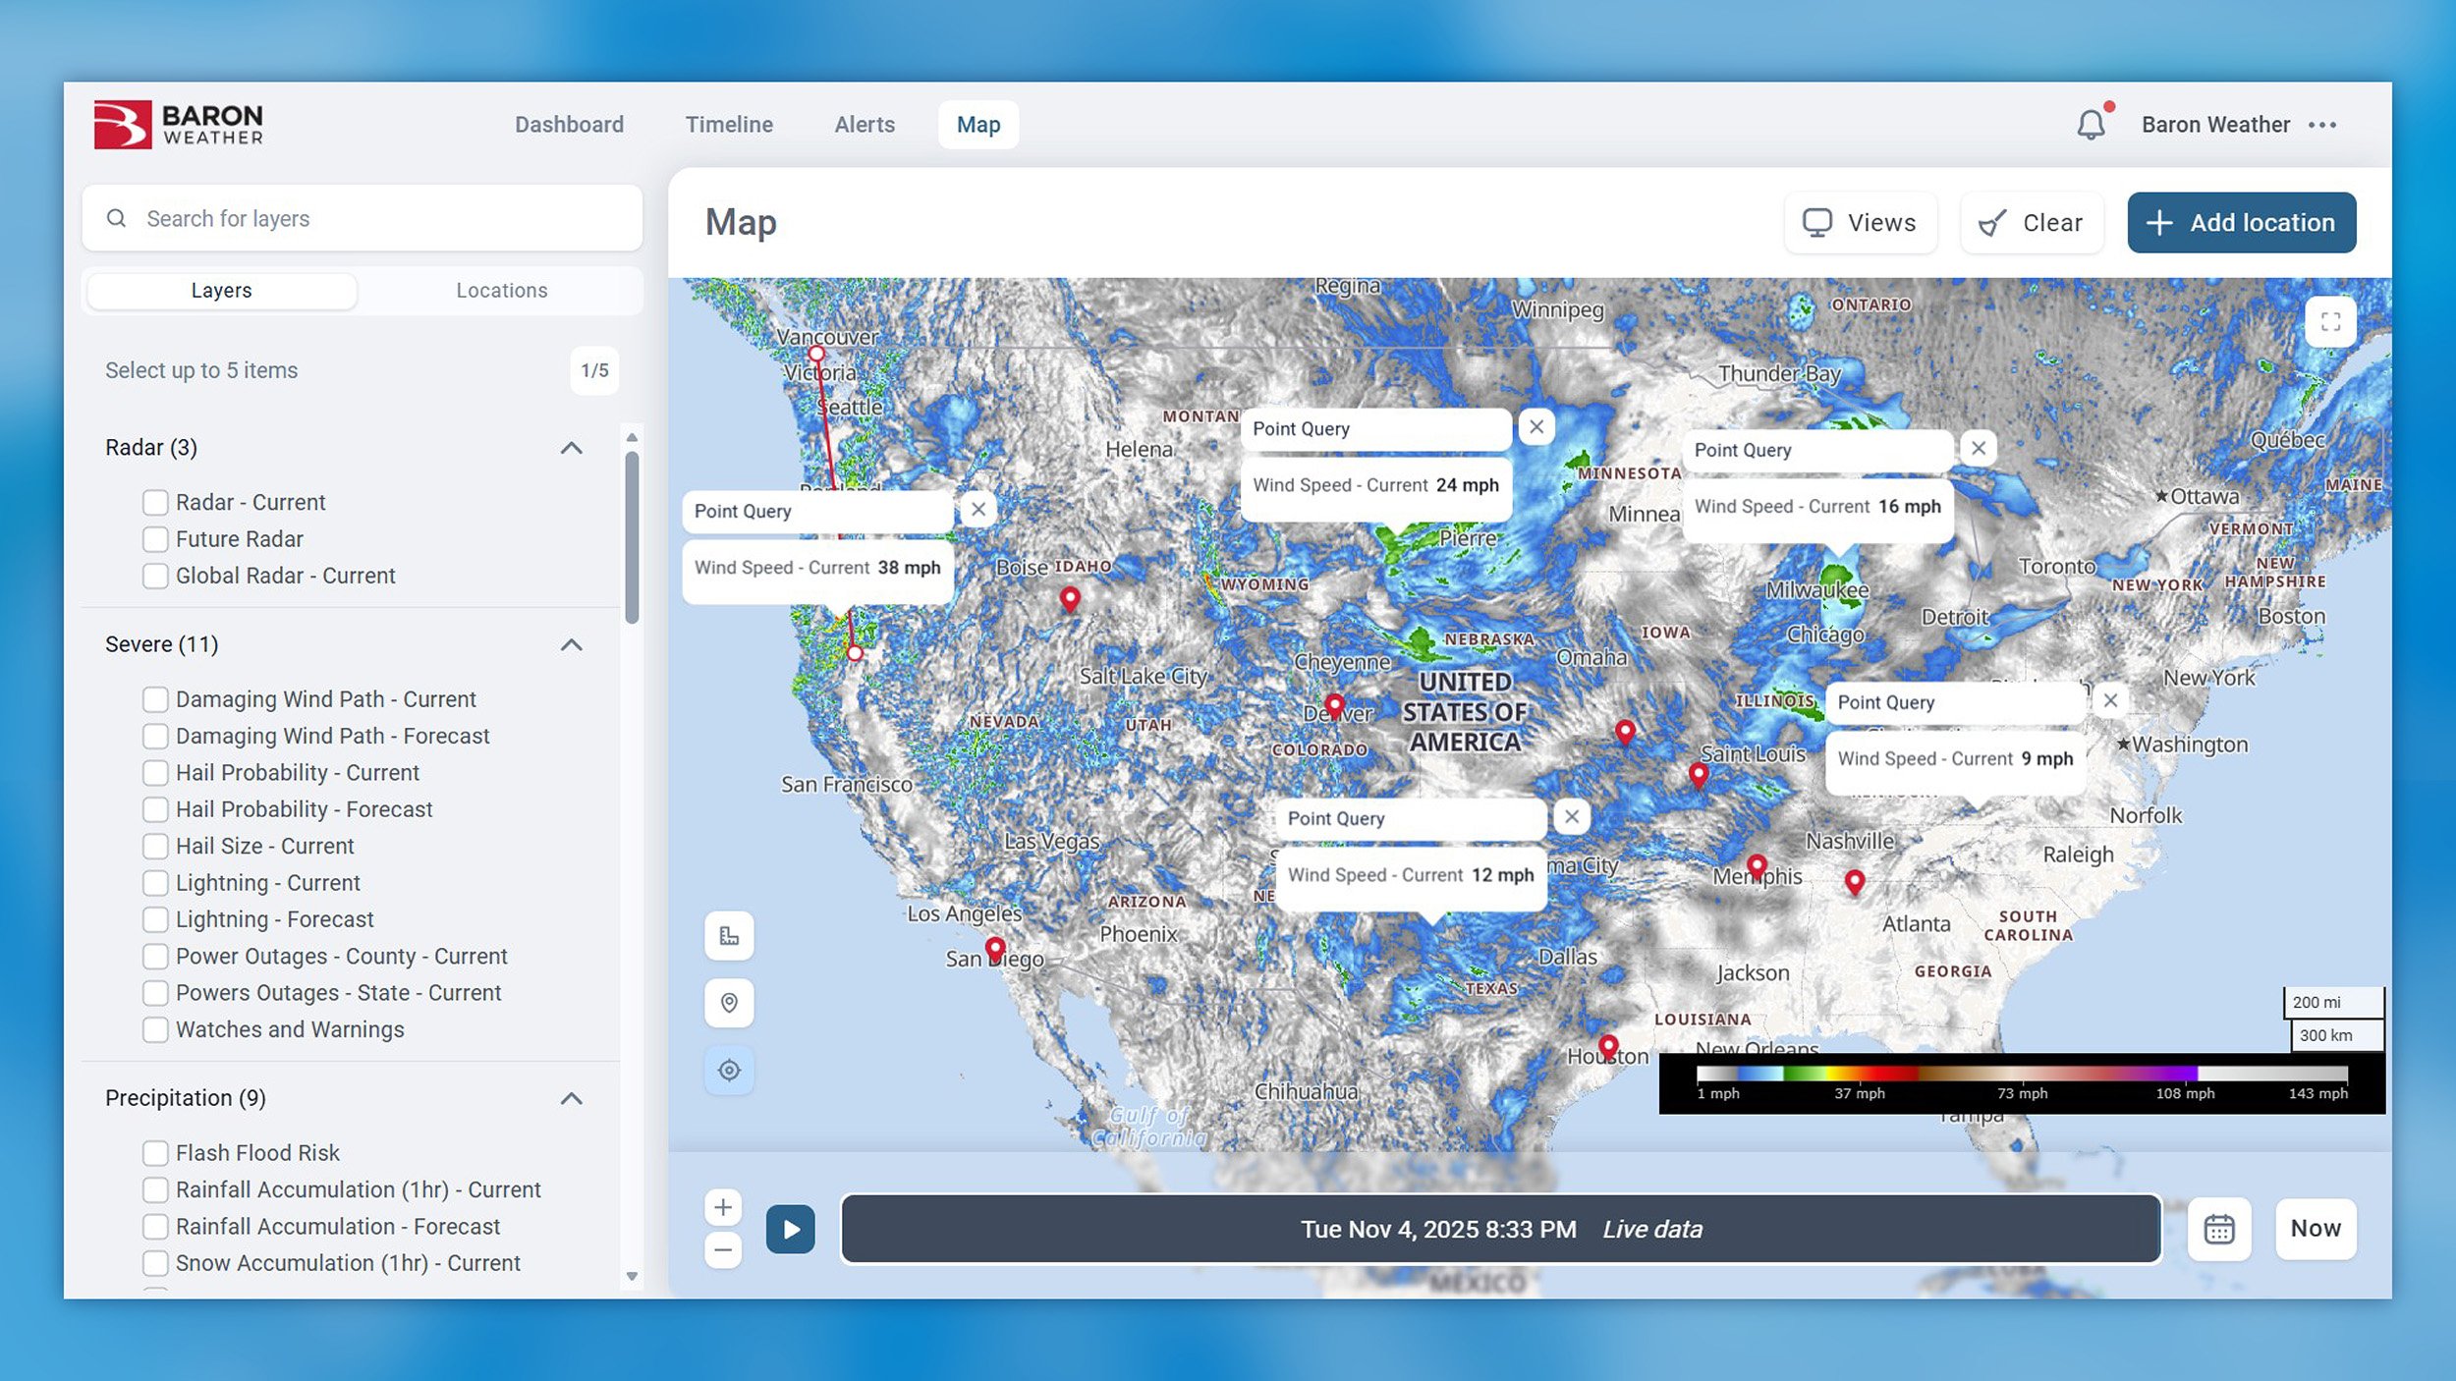This screenshot has height=1381, width=2456.
Task: Collapse the Radar (3) section
Action: tap(572, 448)
